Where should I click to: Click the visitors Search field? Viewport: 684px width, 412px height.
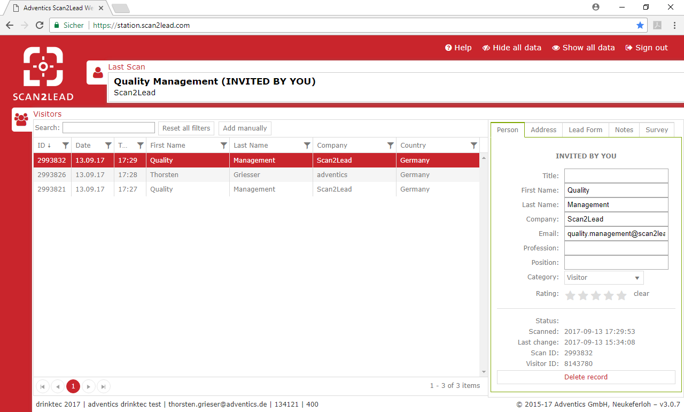coord(108,128)
